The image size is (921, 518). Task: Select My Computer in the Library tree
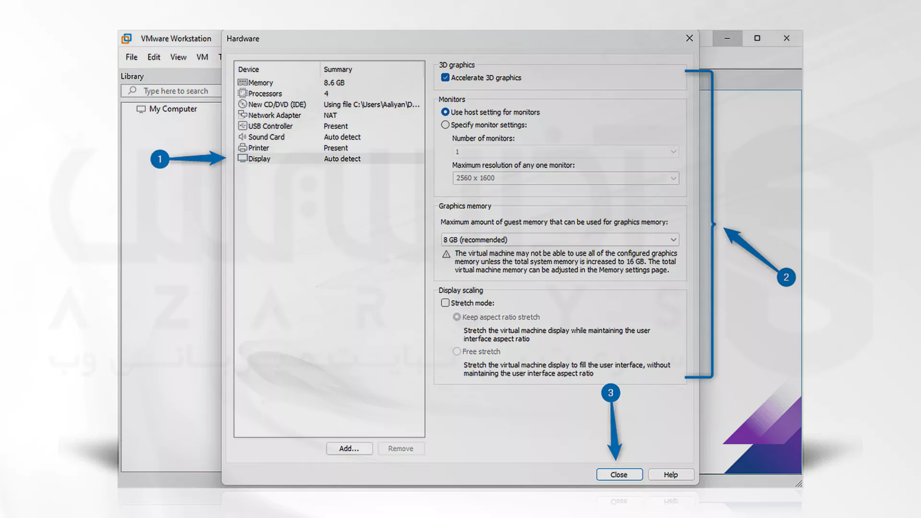[x=173, y=109]
